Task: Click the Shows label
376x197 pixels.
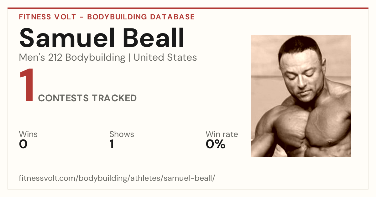Action: point(122,134)
